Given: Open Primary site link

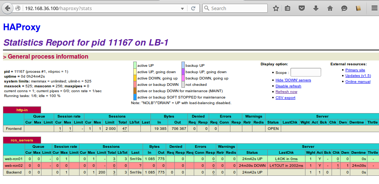Looking at the screenshot, I should pyautogui.click(x=355, y=70).
